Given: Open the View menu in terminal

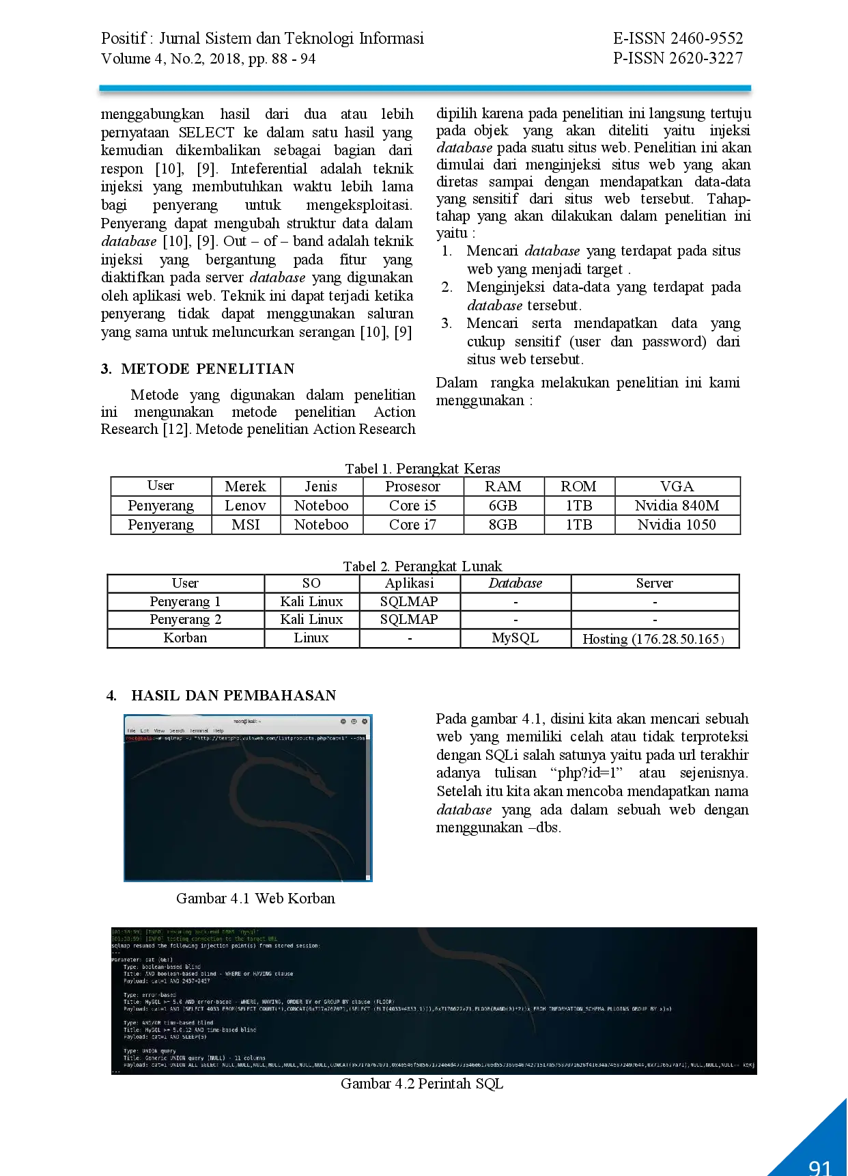Looking at the screenshot, I should [x=159, y=730].
